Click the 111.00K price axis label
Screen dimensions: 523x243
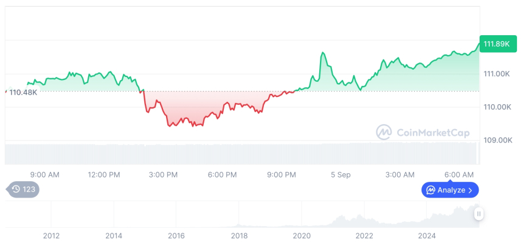coord(497,74)
